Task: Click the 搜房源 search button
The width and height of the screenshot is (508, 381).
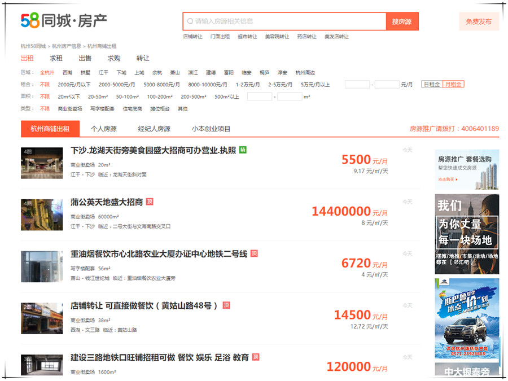Action: click(x=402, y=21)
